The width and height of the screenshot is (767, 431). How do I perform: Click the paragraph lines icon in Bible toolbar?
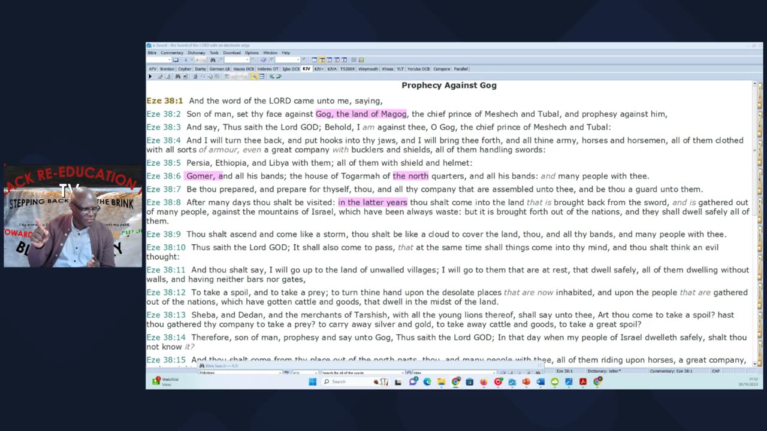pos(262,77)
